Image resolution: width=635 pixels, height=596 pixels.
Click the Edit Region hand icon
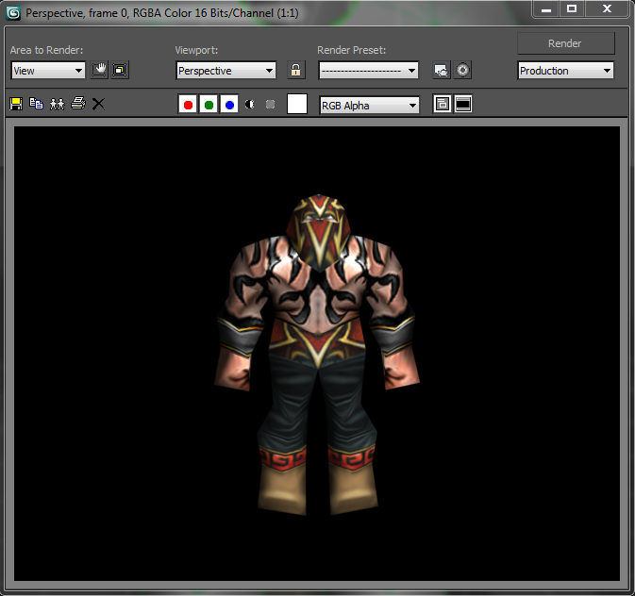(x=99, y=70)
